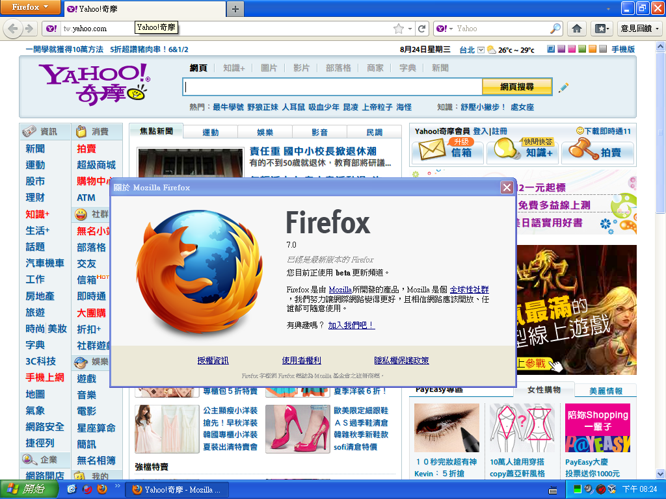Click the Back navigation arrow

(x=13, y=29)
